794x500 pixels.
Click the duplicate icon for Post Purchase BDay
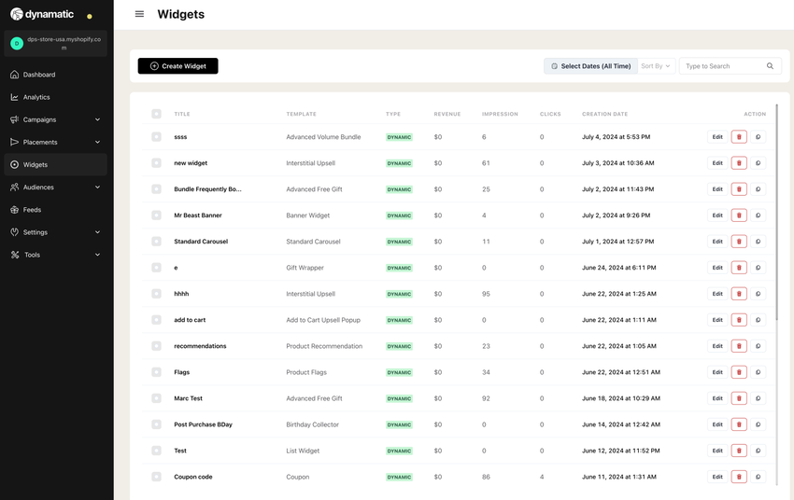(759, 424)
